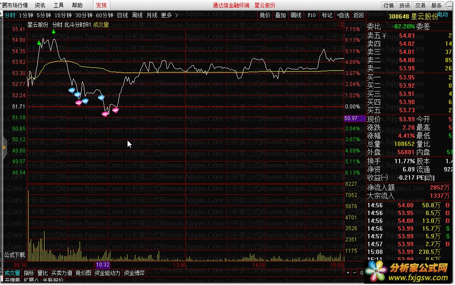Click the pink diamond marker at the lowest price point
The height and width of the screenshot is (285, 455).
105,114
